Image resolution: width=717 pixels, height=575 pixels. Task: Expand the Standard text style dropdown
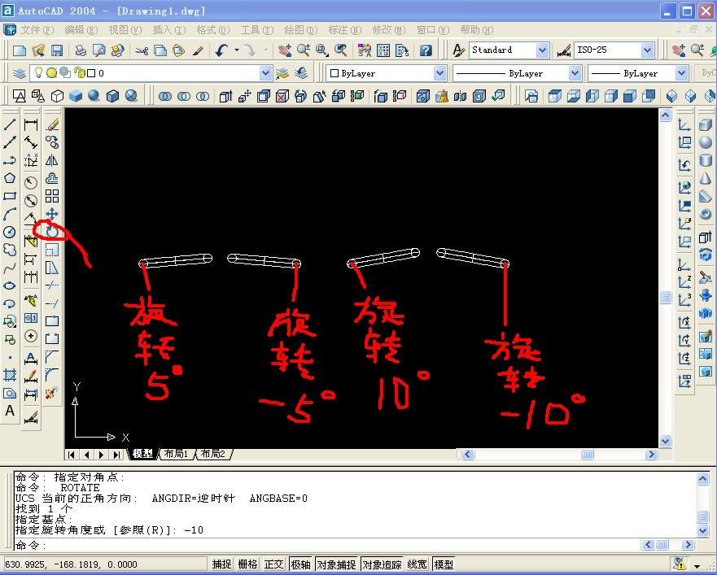(x=542, y=50)
